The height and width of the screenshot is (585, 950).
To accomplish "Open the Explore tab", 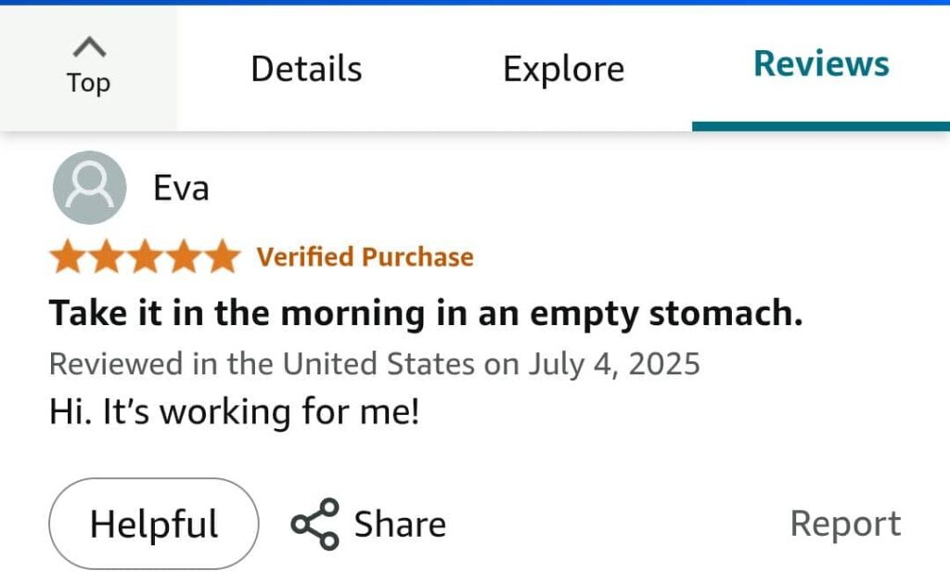I will (x=563, y=69).
